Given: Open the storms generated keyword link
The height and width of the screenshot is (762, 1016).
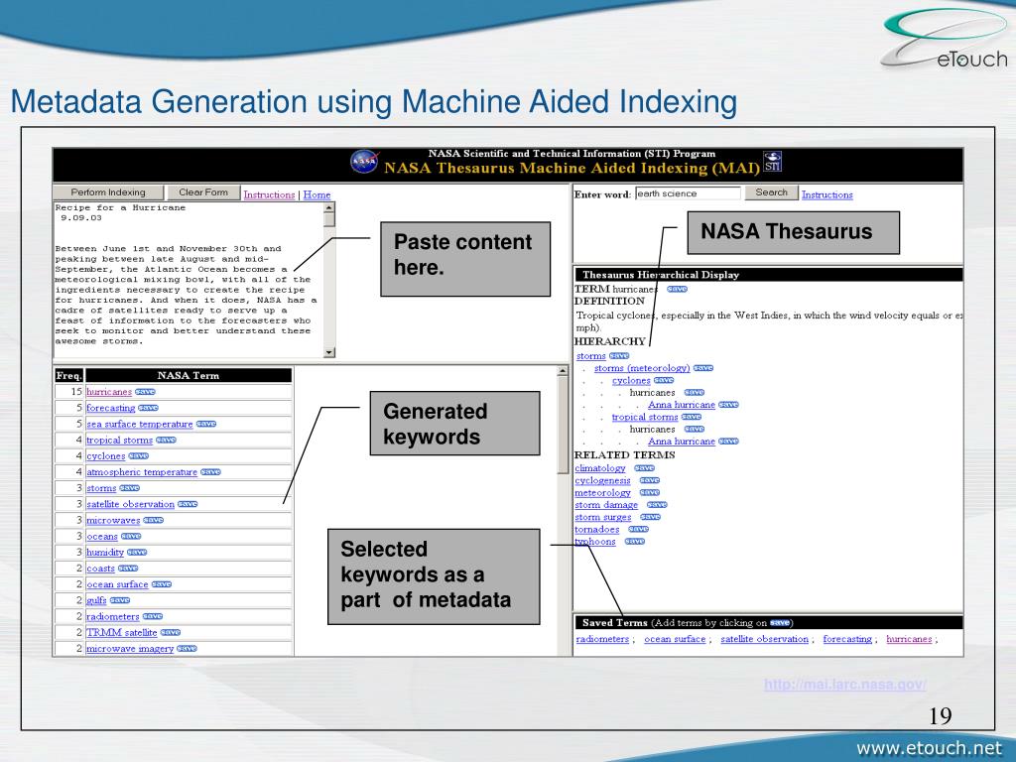Looking at the screenshot, I should pyautogui.click(x=101, y=488).
